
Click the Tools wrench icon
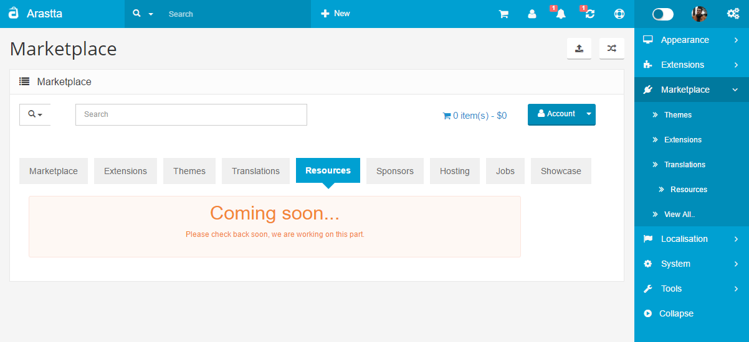(x=648, y=289)
